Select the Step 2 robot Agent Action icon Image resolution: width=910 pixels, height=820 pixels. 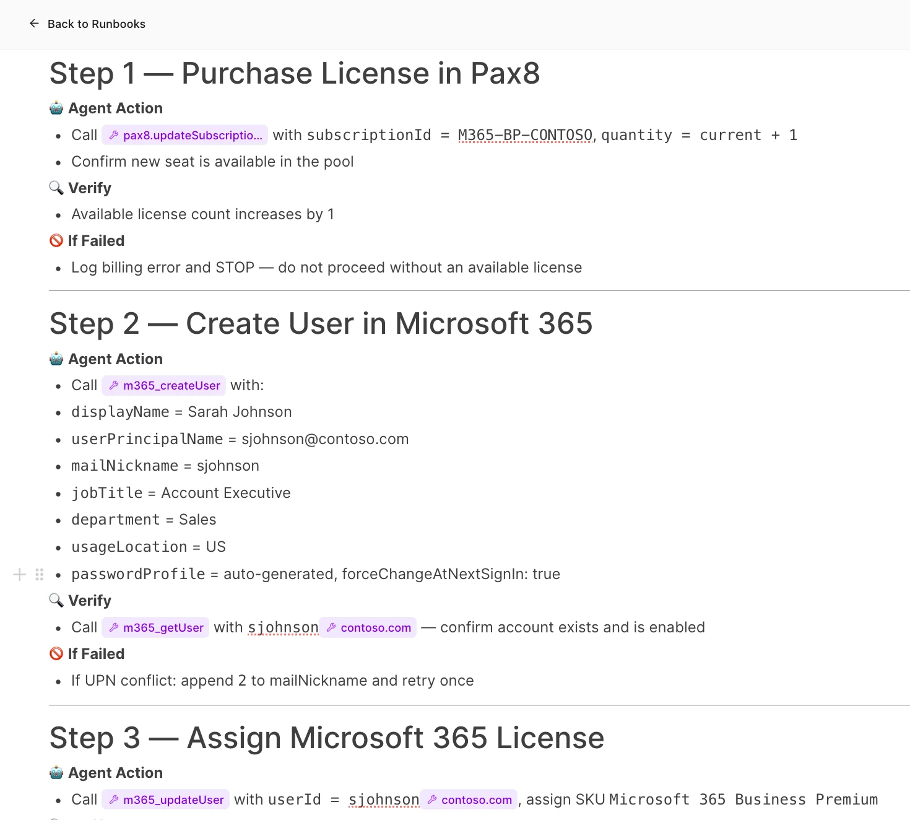[56, 359]
